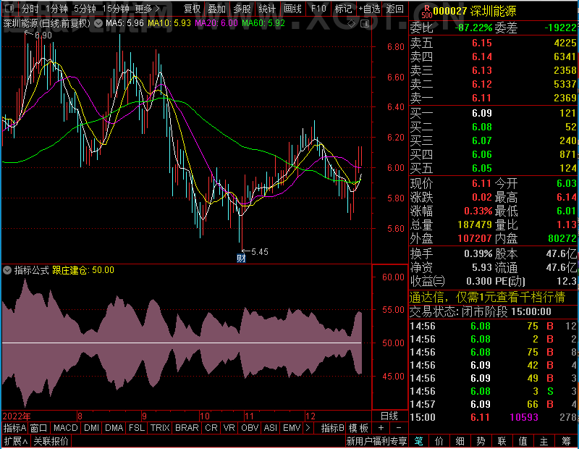Select 价 price tab

pyautogui.click(x=439, y=441)
